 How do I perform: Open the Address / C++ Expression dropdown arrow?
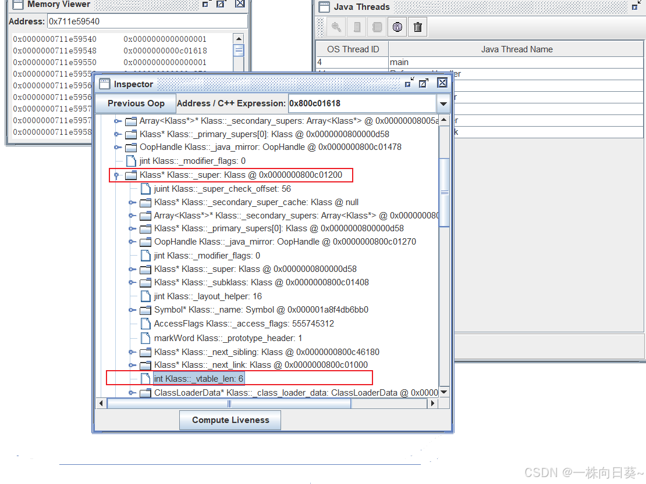click(443, 103)
